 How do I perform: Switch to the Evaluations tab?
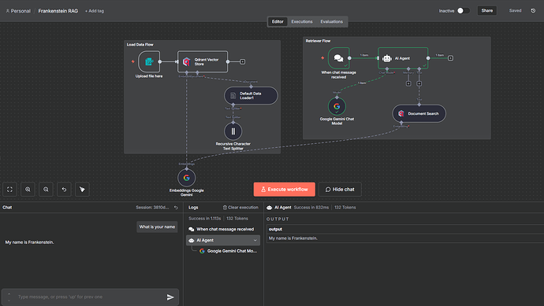click(332, 21)
